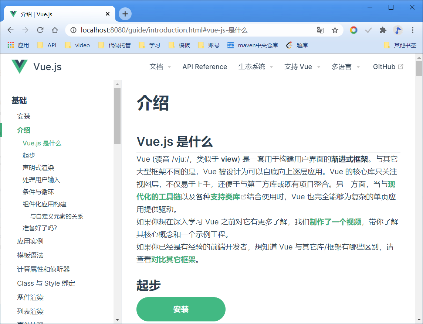The height and width of the screenshot is (324, 423).
Task: Go to browser home page icon
Action: (55, 30)
